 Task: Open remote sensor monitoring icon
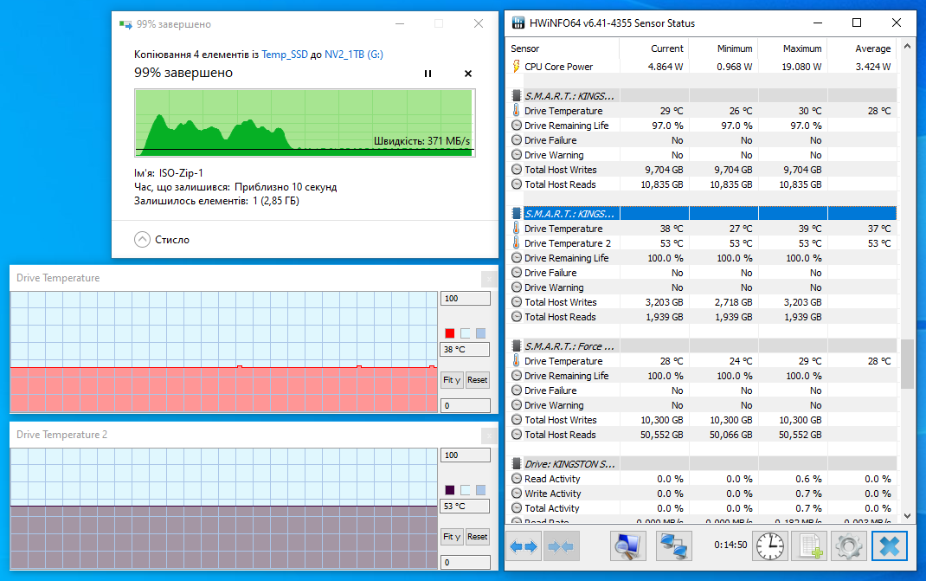673,545
